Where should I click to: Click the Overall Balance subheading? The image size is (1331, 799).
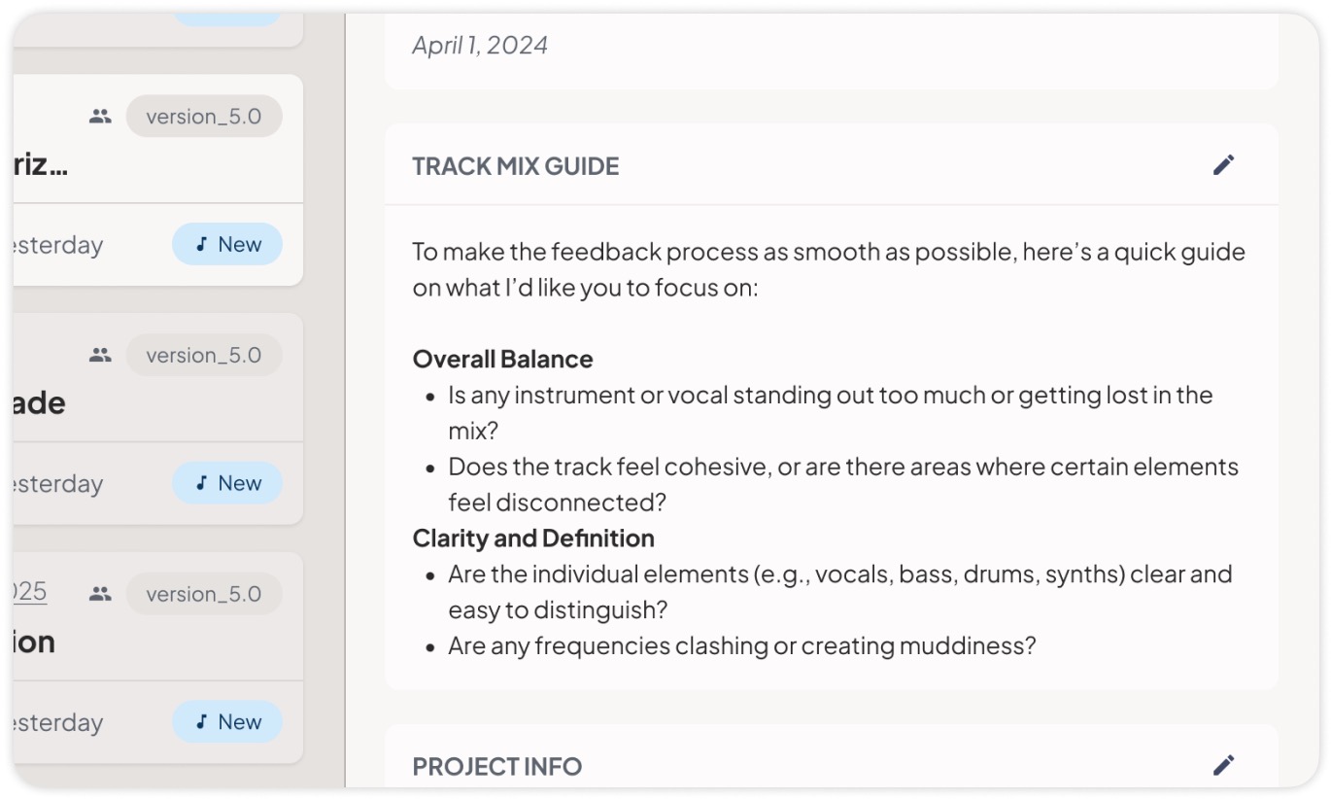click(x=503, y=360)
